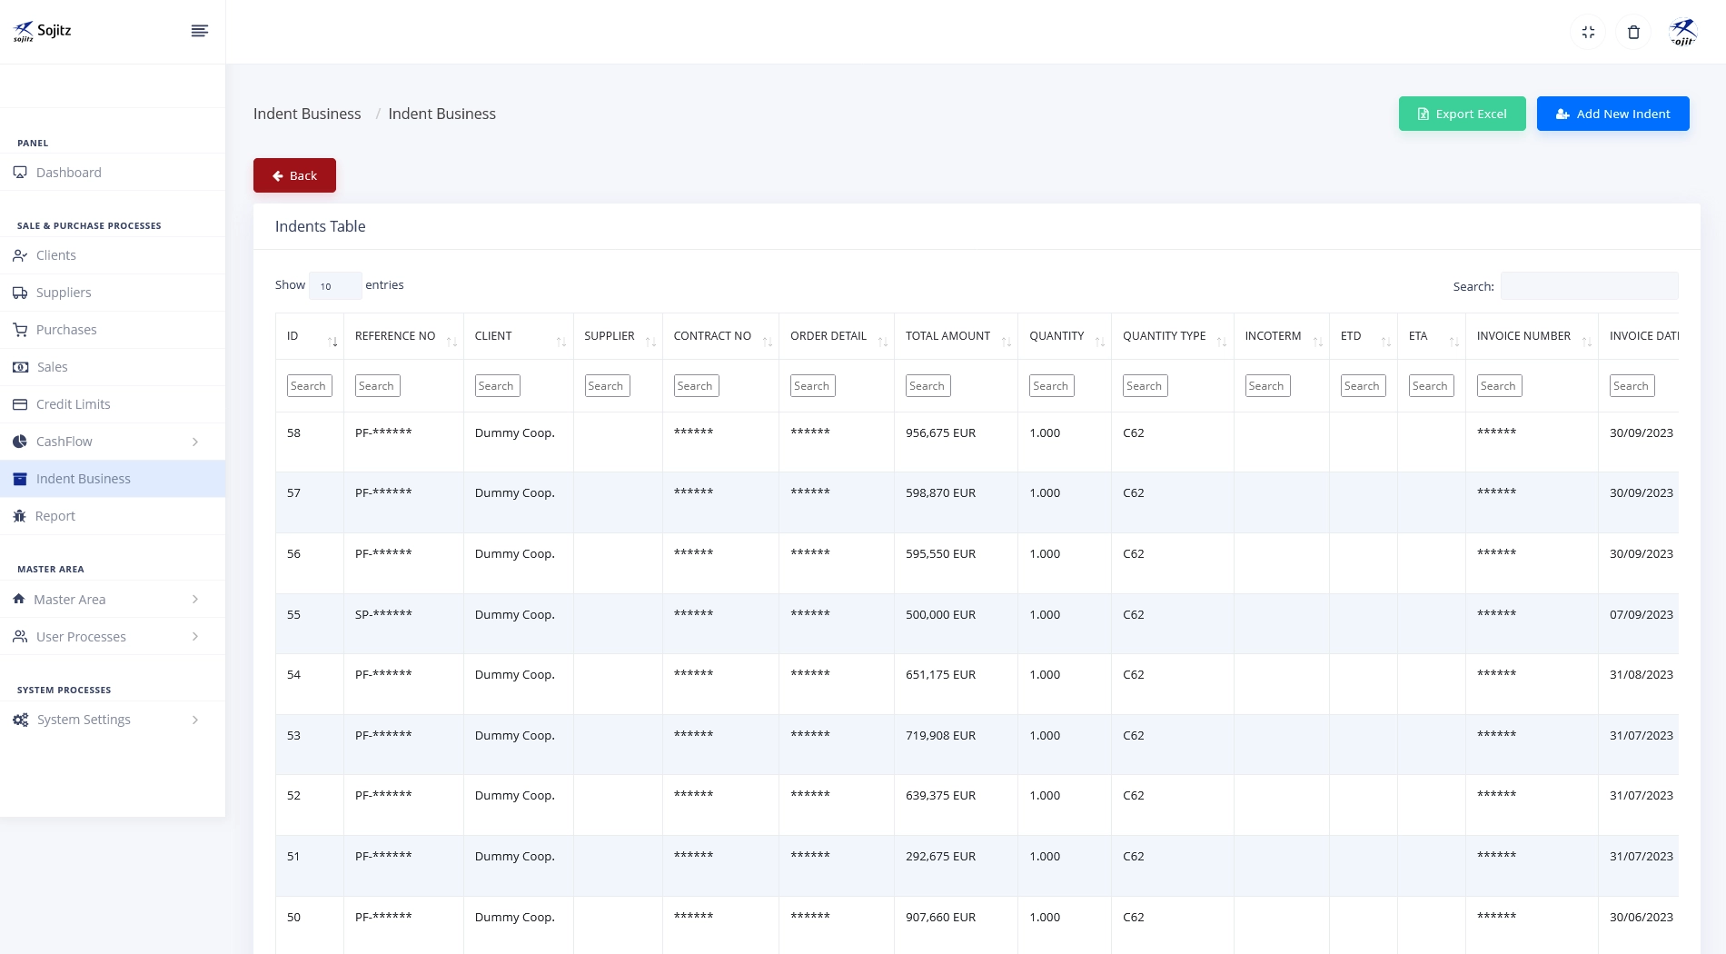Focus the INCOTERM column search box
This screenshot has width=1726, height=954.
1268,386
